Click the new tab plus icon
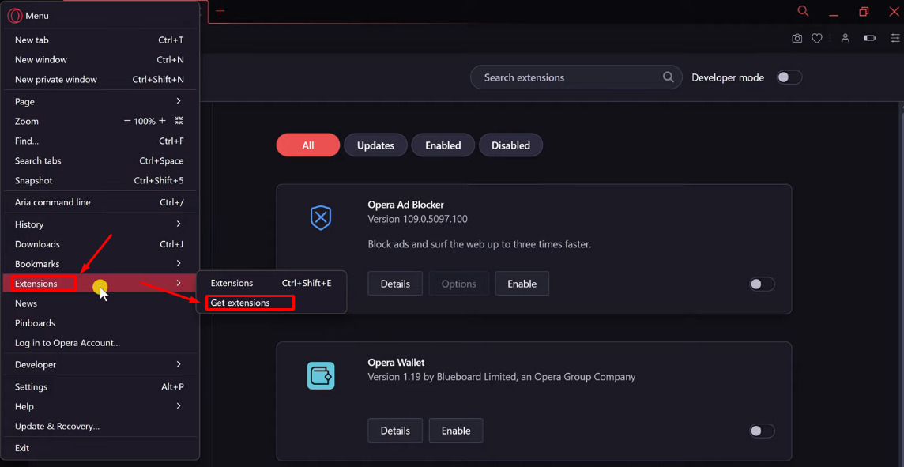Screen dimensions: 904x467 [220, 11]
